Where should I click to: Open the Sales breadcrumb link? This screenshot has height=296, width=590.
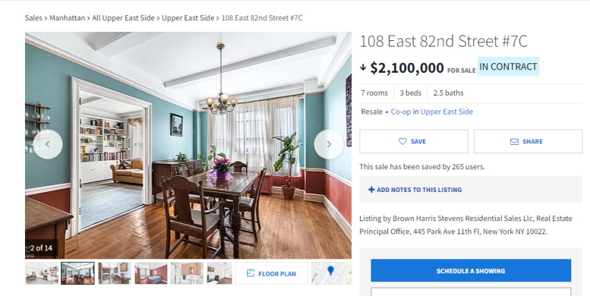click(x=33, y=18)
